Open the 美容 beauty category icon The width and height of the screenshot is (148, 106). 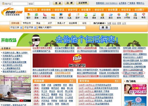[45, 16]
